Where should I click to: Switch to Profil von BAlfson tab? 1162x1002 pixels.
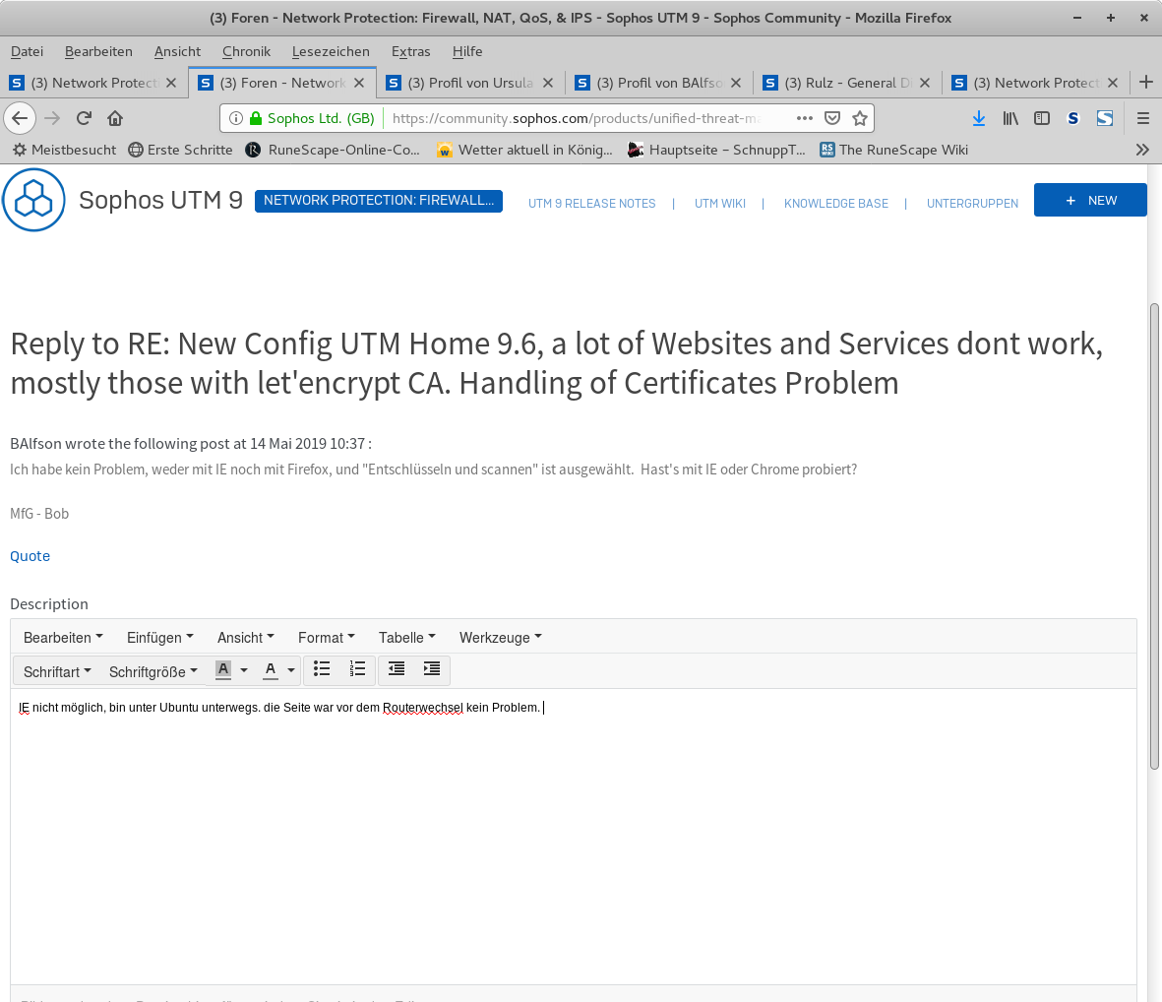[x=658, y=83]
